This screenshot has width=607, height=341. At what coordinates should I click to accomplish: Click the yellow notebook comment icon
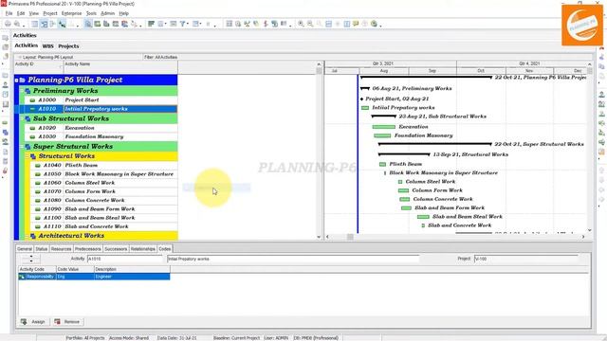click(356, 24)
